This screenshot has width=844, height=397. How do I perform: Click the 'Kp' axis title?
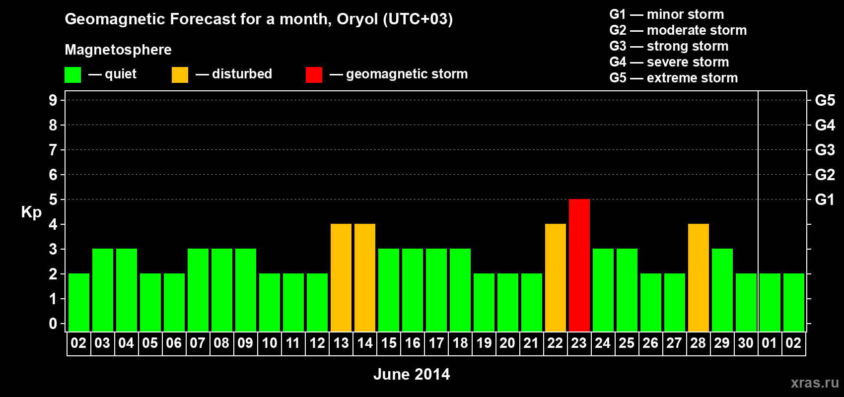[31, 212]
